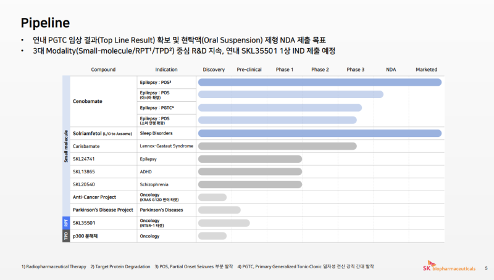Click the blue RPT side label

(x=66, y=223)
